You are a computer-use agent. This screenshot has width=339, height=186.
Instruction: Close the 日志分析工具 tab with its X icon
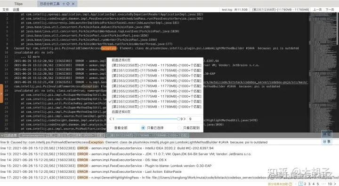73,4
